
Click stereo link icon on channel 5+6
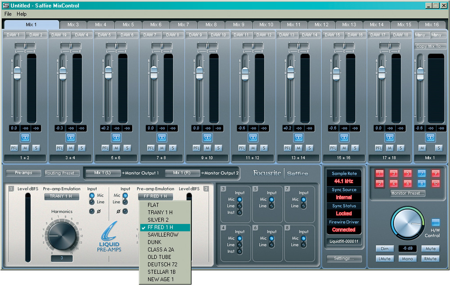pyautogui.click(x=116, y=137)
